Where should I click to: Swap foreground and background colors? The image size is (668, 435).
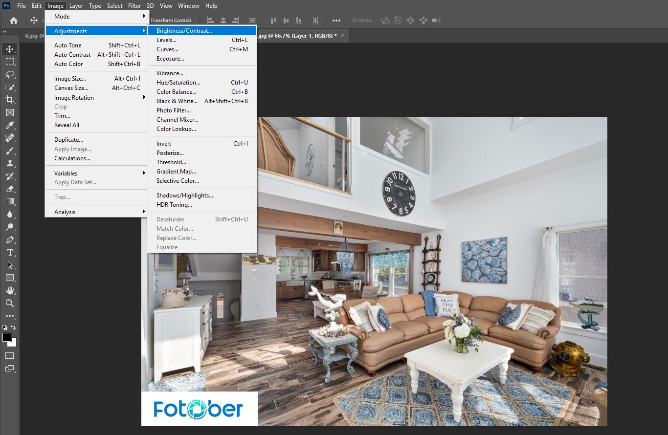pyautogui.click(x=14, y=327)
